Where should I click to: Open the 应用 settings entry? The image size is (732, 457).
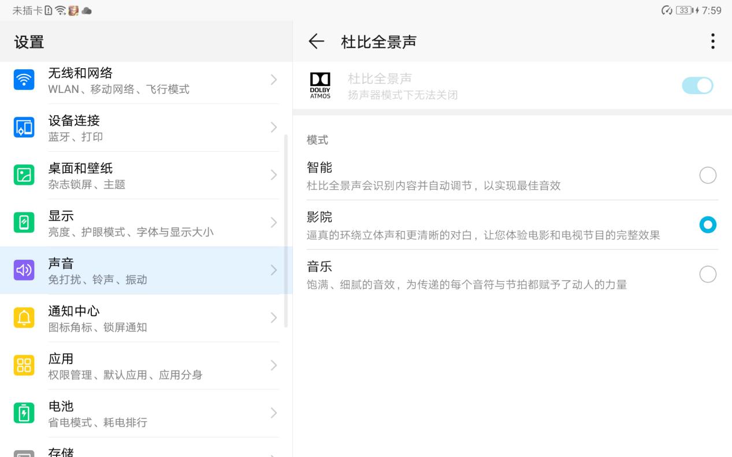pyautogui.click(x=146, y=366)
